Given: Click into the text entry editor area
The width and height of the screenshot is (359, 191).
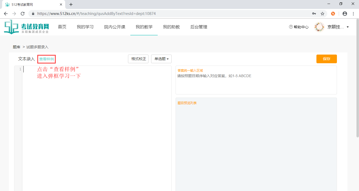Looking at the screenshot, I should pyautogui.click(x=97, y=128).
